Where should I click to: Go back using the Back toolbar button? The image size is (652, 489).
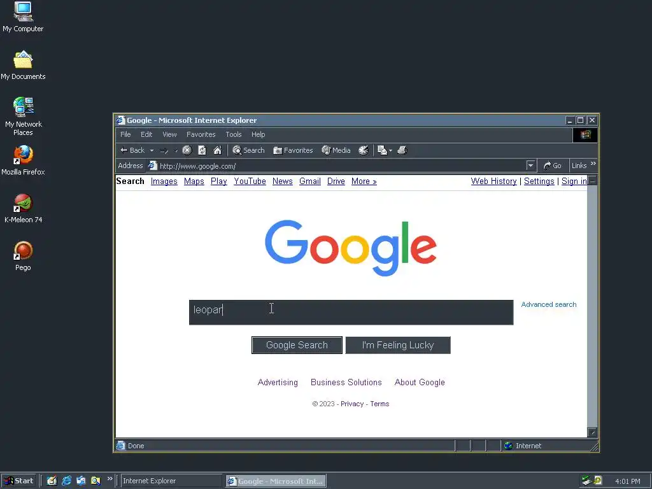click(x=132, y=150)
